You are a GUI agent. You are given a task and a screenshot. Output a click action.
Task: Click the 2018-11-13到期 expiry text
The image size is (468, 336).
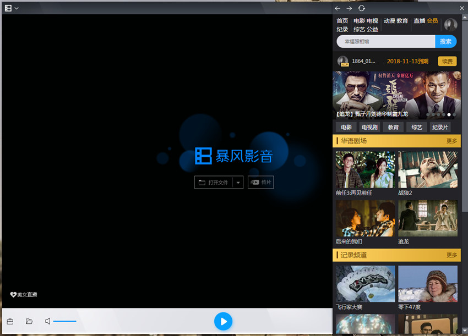407,61
